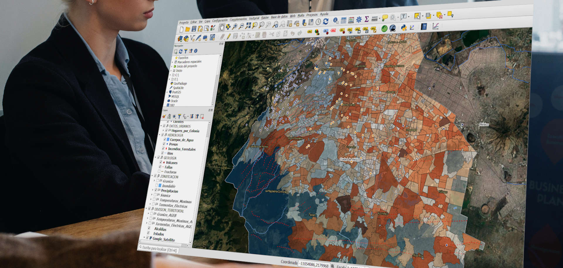Toggle the Estados layer checkbox

[148, 233]
